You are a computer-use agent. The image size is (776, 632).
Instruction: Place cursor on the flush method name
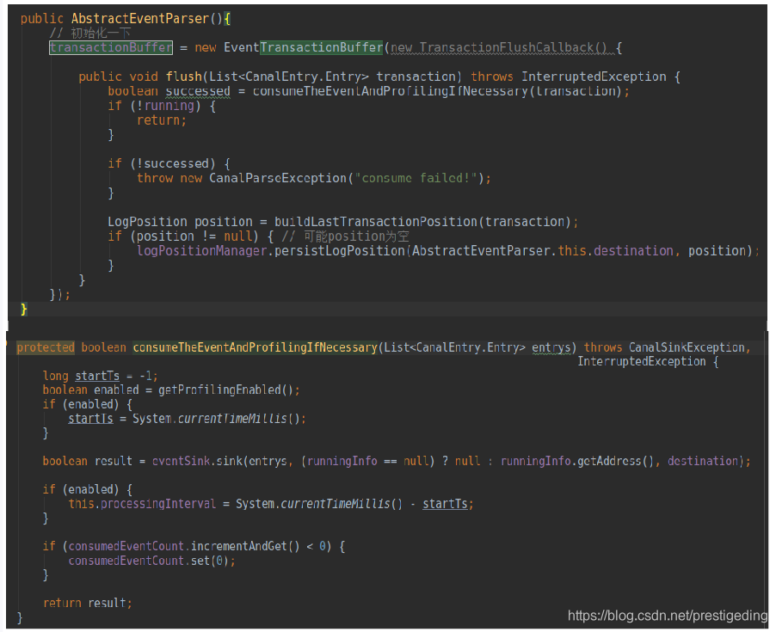pos(183,77)
